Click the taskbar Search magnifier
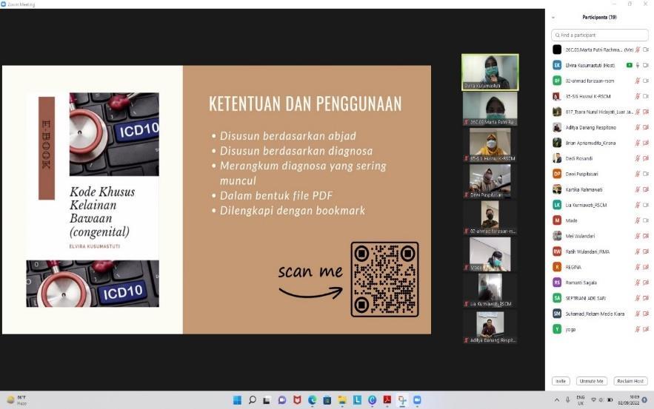This screenshot has height=409, width=654. pos(252,400)
